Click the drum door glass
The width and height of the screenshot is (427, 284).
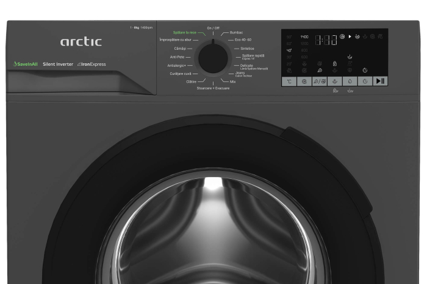(x=213, y=230)
